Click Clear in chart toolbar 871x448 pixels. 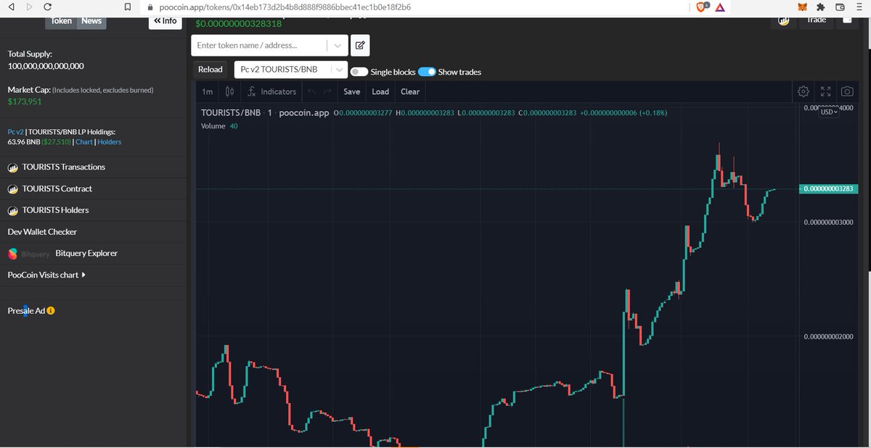click(x=410, y=91)
